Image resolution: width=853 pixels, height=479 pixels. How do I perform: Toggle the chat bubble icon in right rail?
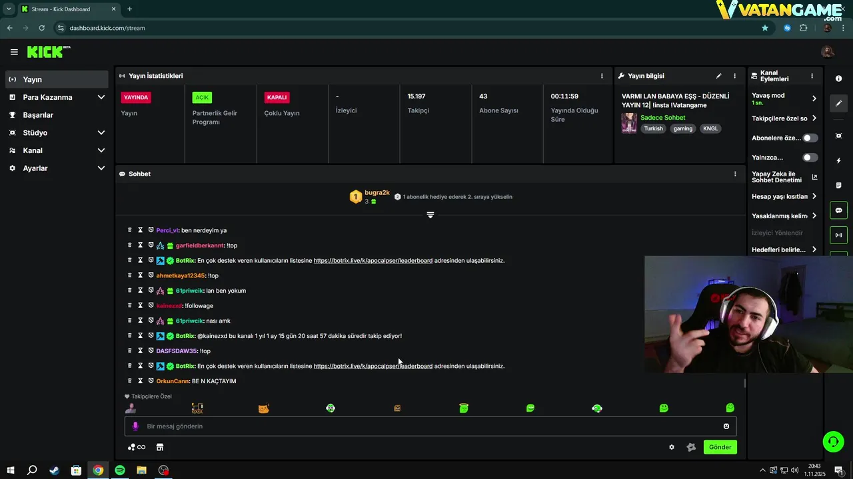click(x=838, y=210)
